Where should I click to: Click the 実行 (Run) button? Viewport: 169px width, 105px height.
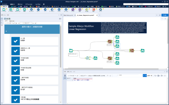click(x=165, y=15)
